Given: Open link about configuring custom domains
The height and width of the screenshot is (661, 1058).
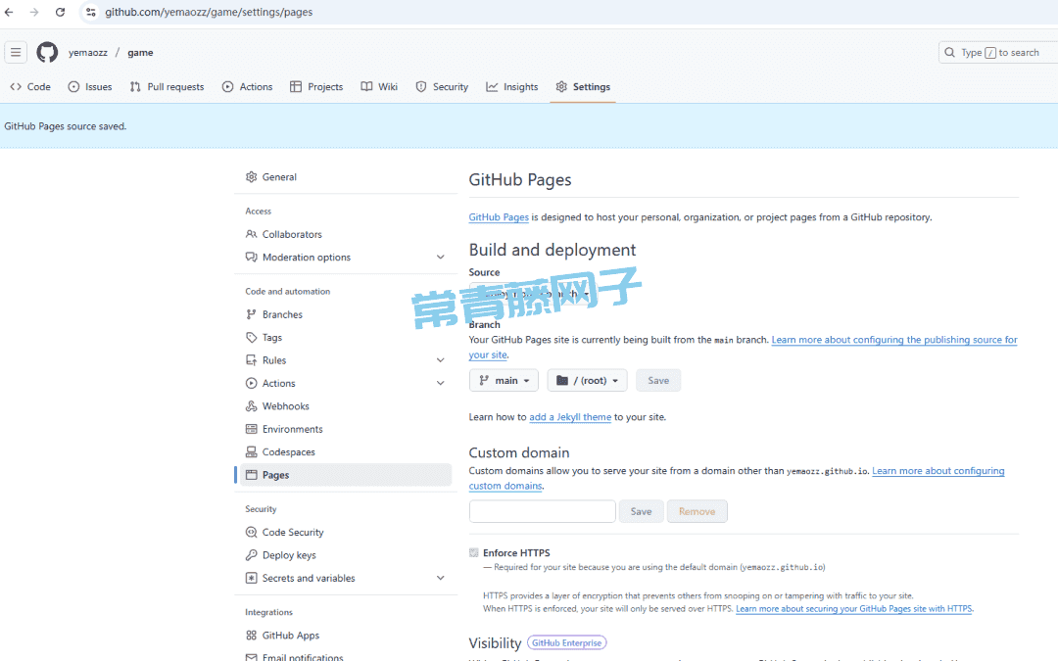Looking at the screenshot, I should point(938,471).
